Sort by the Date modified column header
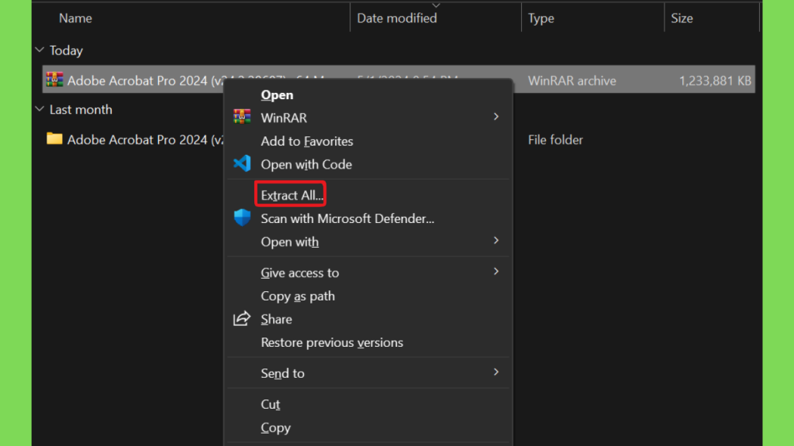This screenshot has height=446, width=794. pyautogui.click(x=397, y=19)
